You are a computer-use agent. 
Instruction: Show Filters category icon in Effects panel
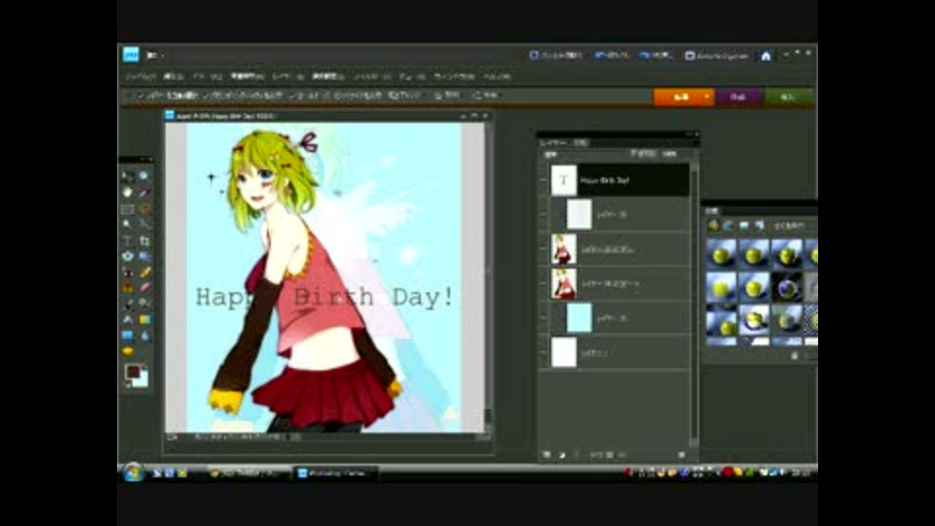coord(714,225)
